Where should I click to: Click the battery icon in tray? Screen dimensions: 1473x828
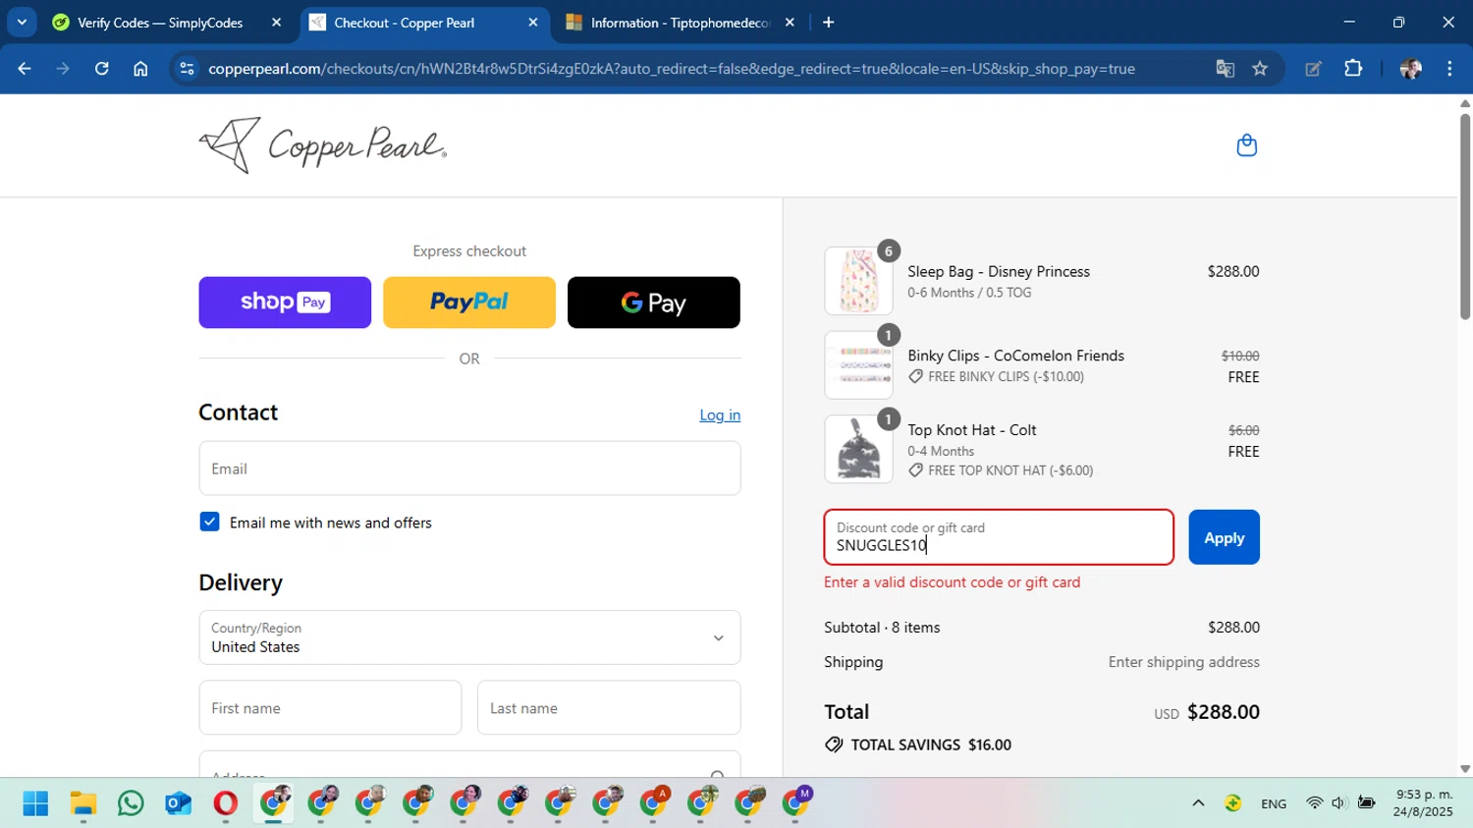1366,802
